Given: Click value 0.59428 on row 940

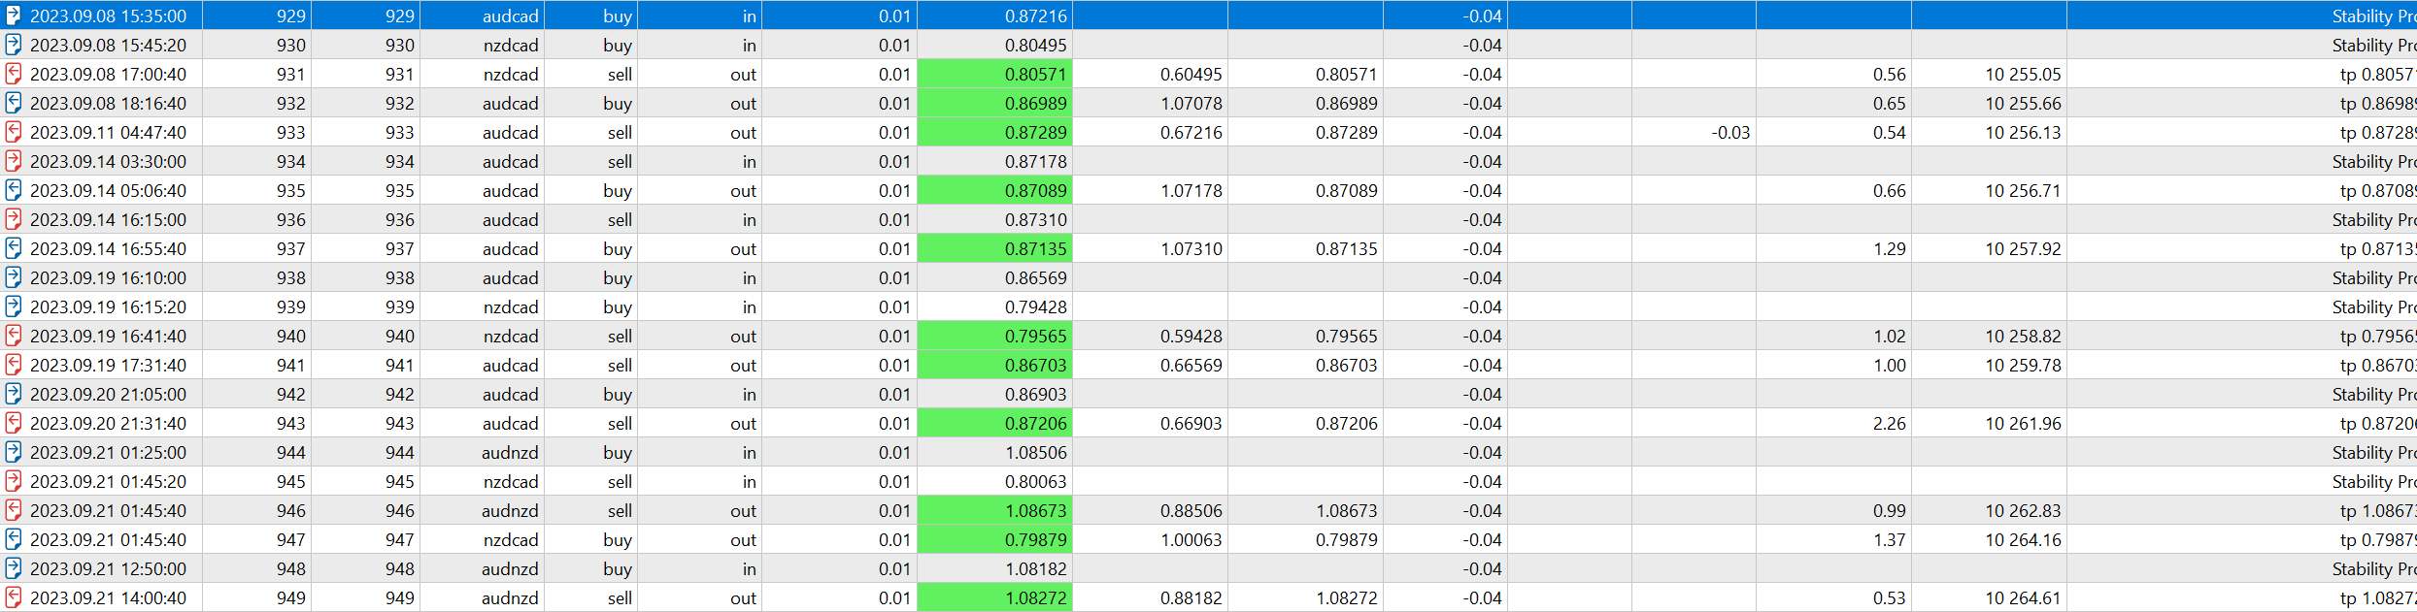Looking at the screenshot, I should pyautogui.click(x=1192, y=337).
